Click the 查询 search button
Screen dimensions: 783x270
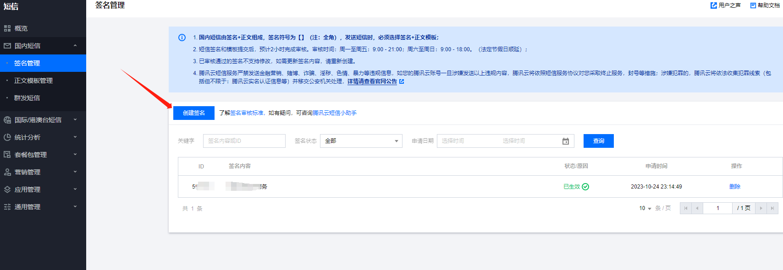coord(599,141)
